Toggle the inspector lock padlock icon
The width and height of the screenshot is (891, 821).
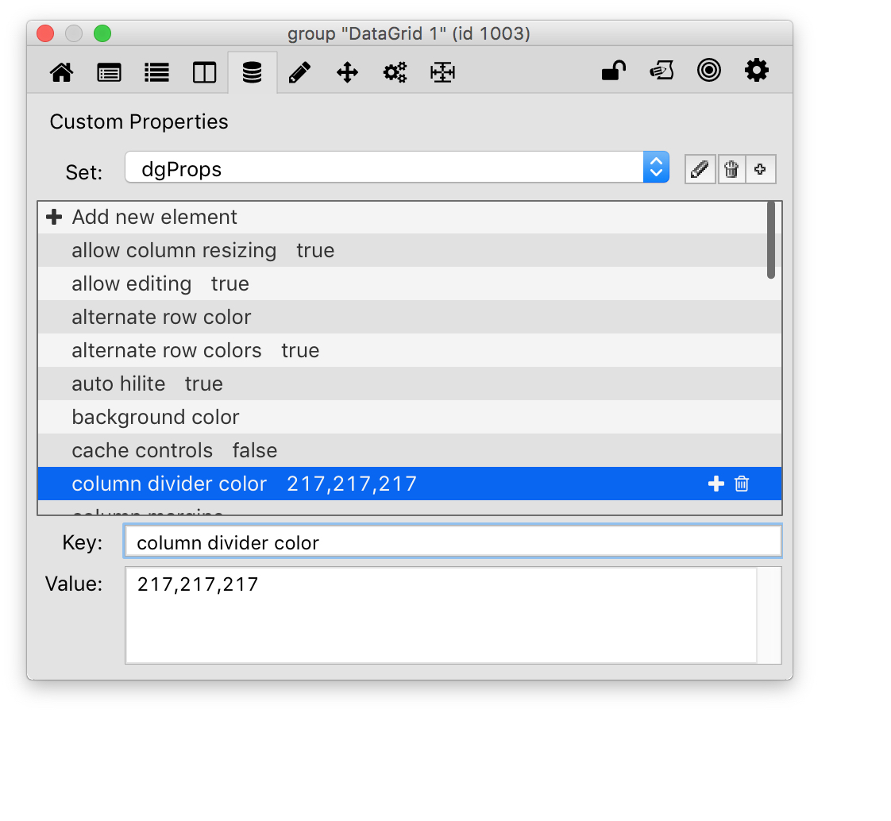coord(613,71)
